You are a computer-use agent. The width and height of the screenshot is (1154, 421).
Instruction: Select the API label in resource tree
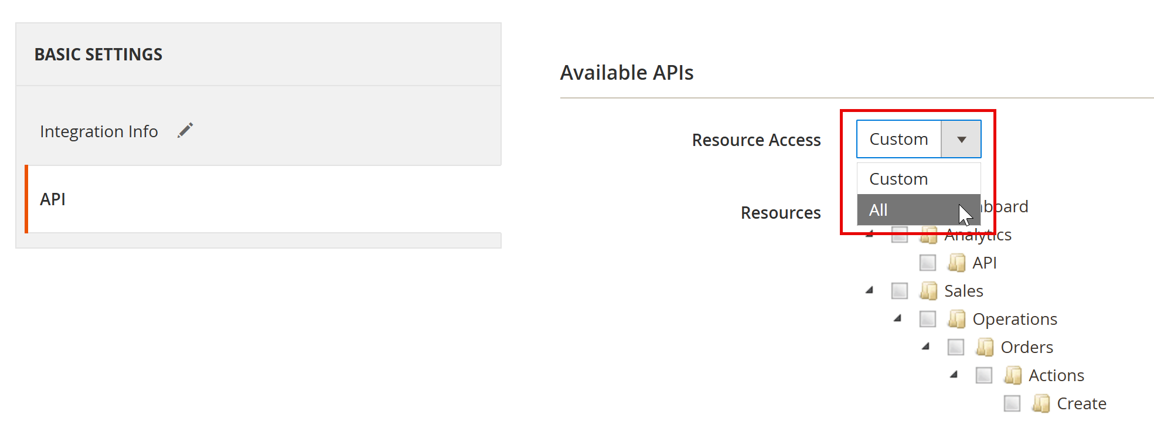click(984, 263)
